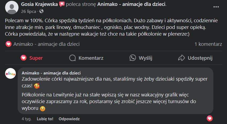Open the Animako commenter name in the reply
Image resolution: width=227 pixels, height=124 pixels.
(x=51, y=73)
